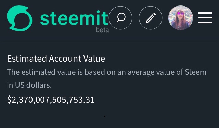Screen dimensions: 219x128
Task: Click the beta label under steemit
Action: [x=102, y=30]
